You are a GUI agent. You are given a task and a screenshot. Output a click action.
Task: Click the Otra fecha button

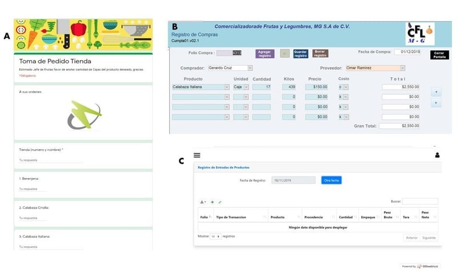[x=331, y=180]
